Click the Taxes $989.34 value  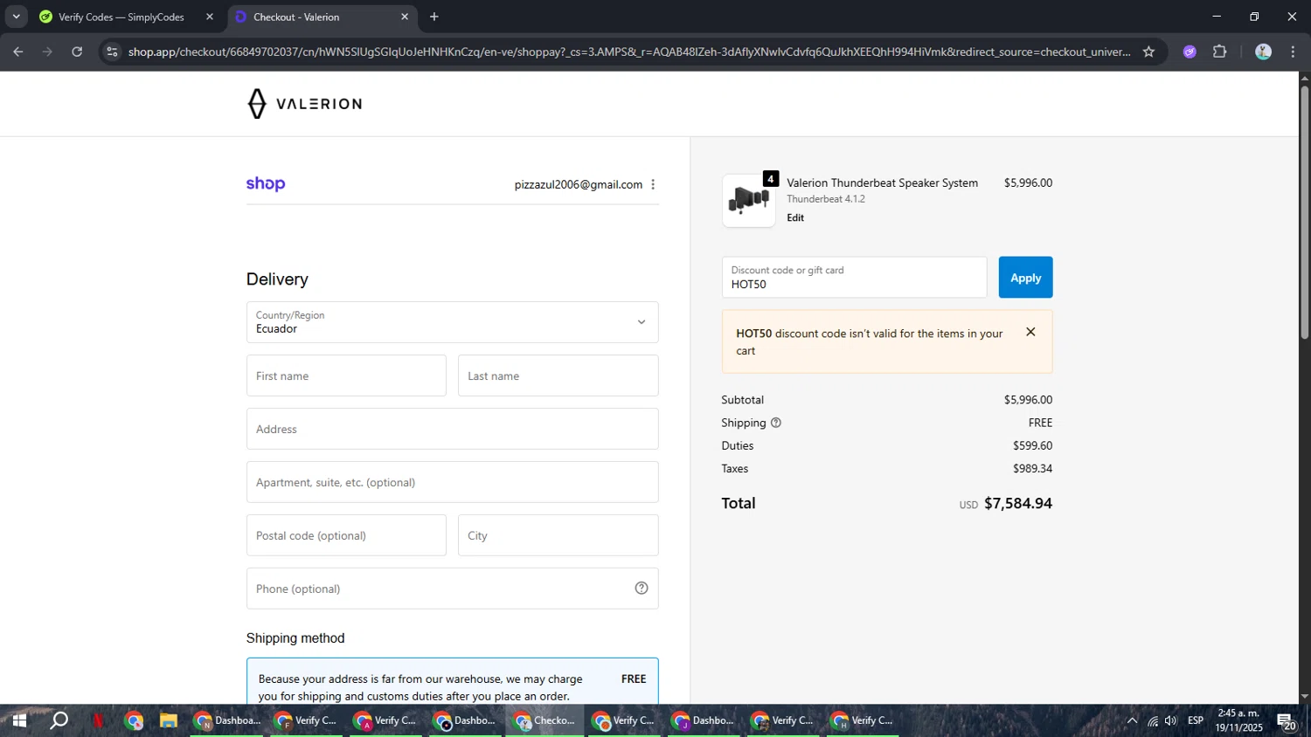[1032, 468]
